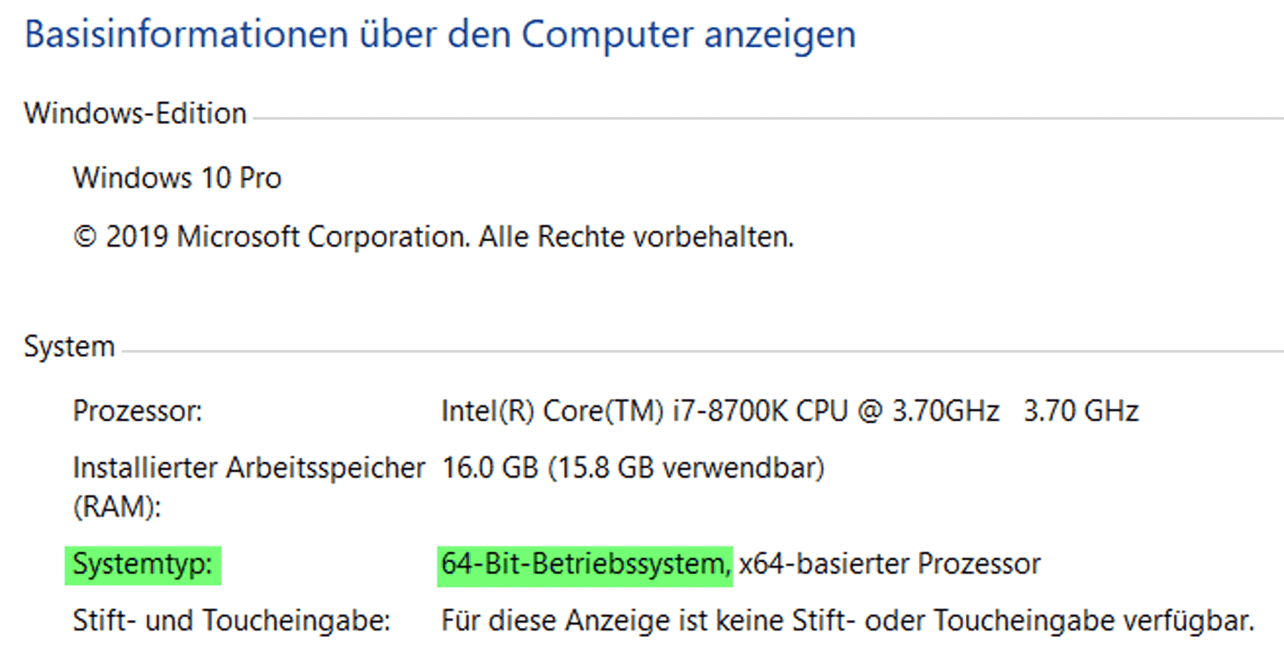Select the "Alle Rechte vorbehalten." text
1284x650 pixels.
[636, 237]
